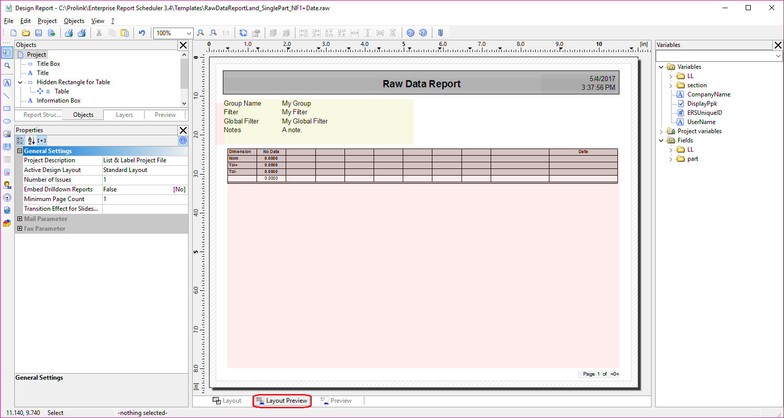Screen dimensions: 784x418
Task: Click the Objects tree vertical scrollbar
Action: click(185, 78)
